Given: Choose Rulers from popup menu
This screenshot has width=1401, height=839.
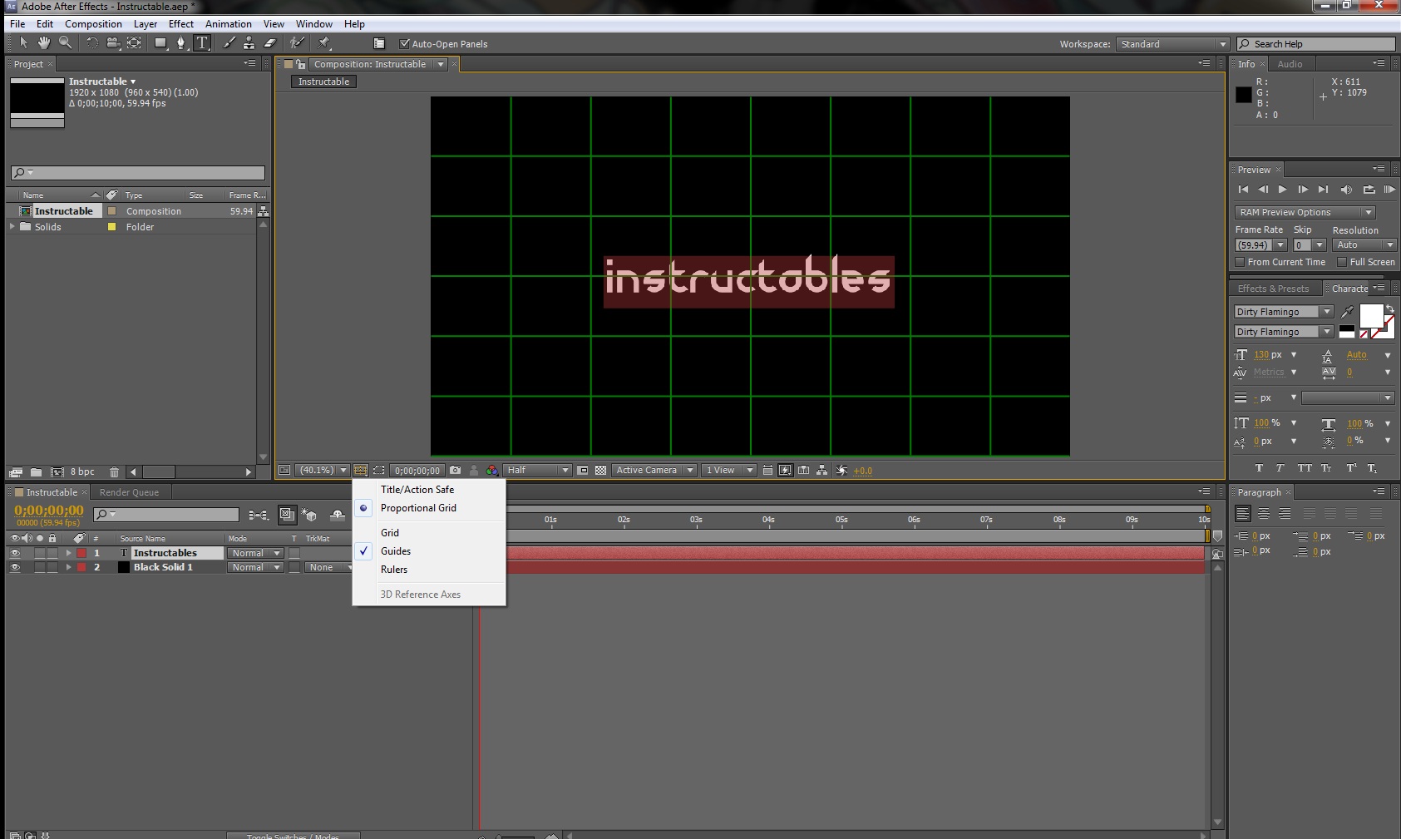Looking at the screenshot, I should pyautogui.click(x=394, y=570).
